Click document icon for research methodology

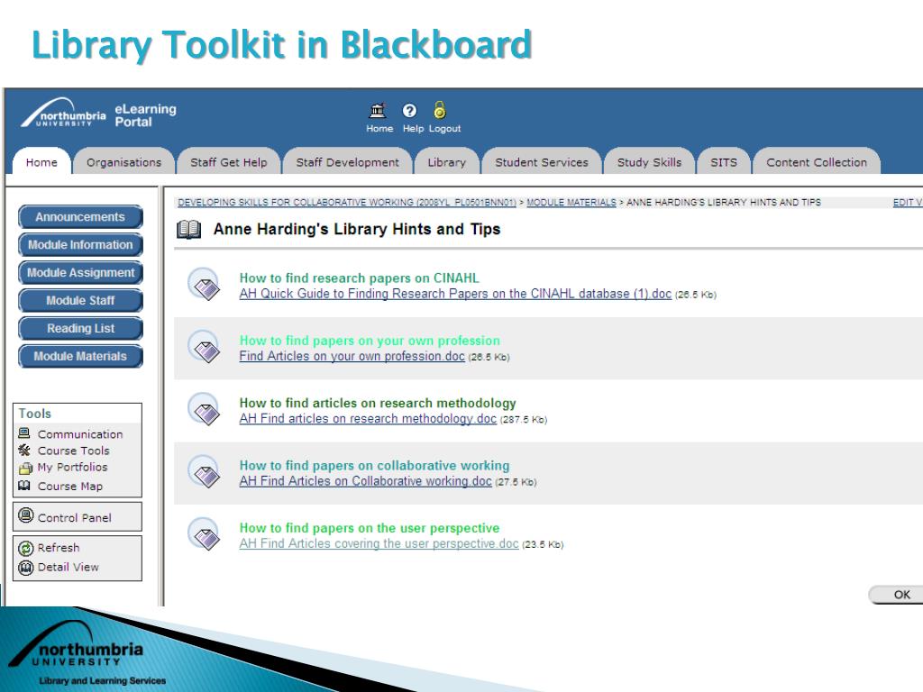coord(203,409)
